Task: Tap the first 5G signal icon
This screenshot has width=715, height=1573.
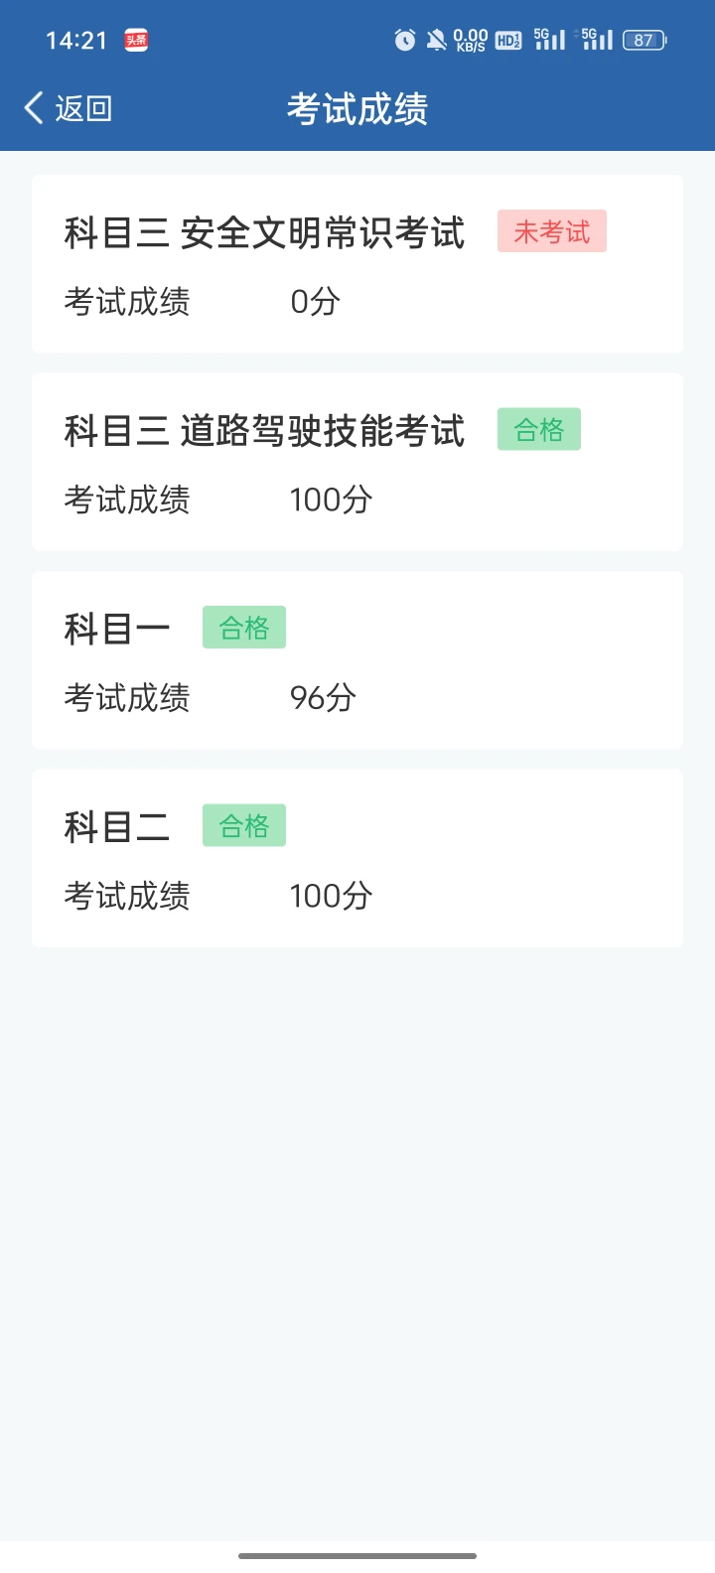Action: 549,40
